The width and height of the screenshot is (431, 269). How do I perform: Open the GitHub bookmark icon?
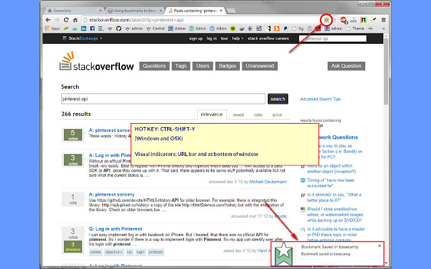[119, 28]
